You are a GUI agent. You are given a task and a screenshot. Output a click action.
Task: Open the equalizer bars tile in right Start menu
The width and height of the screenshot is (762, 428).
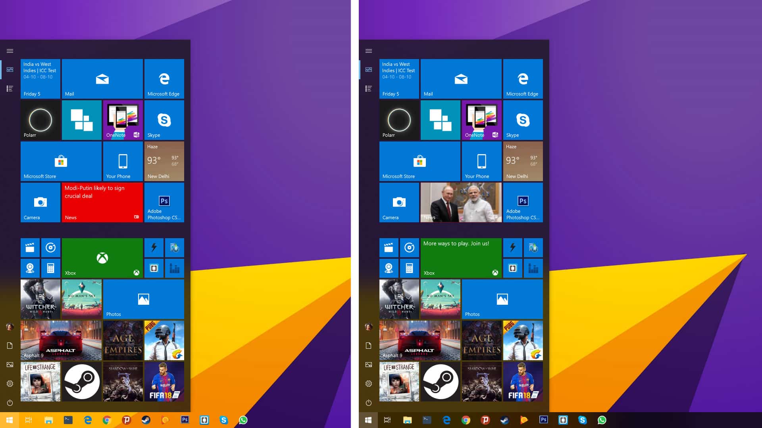click(533, 268)
